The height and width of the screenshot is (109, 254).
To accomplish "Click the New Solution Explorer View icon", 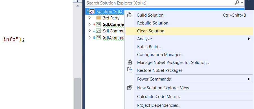I will (x=130, y=88).
